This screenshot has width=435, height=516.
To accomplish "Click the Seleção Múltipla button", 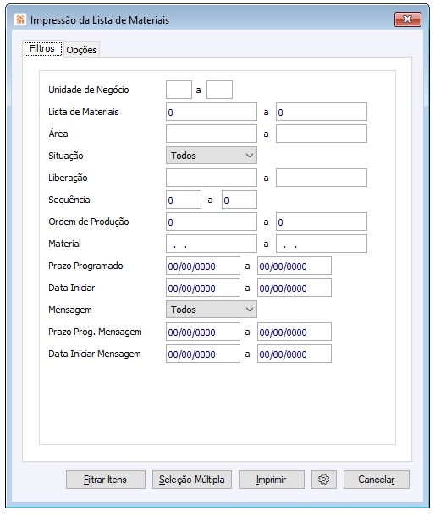I will pos(191,480).
